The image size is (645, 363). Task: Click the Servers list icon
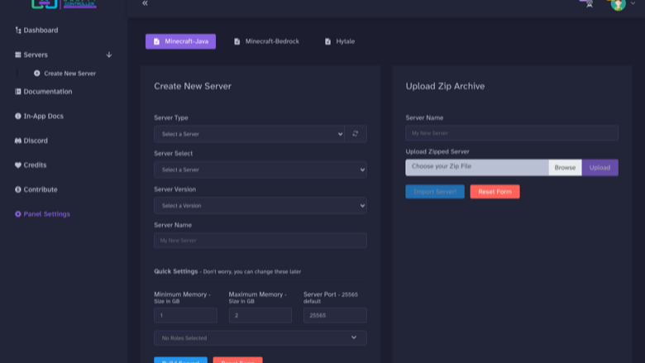(x=18, y=55)
